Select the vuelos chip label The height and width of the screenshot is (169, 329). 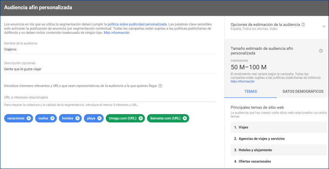(x=43, y=118)
